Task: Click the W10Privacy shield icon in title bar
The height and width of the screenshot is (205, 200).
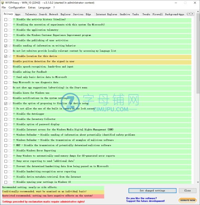Action: click(2, 3)
